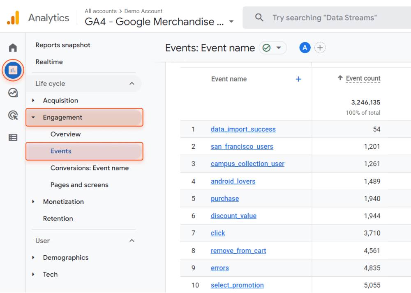Click the plus icon beside Event name column
This screenshot has width=411, height=293.
coord(298,79)
